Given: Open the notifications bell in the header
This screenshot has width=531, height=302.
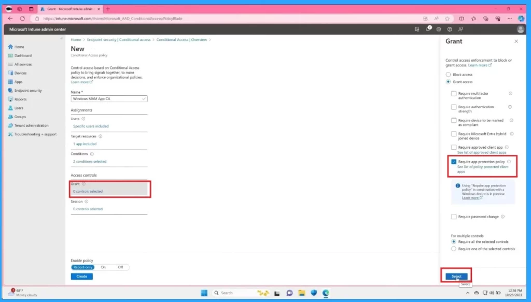Looking at the screenshot, I should [x=428, y=29].
